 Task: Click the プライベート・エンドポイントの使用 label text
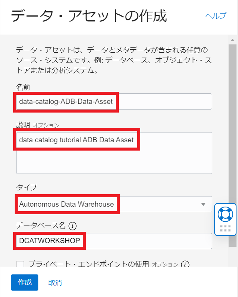click(x=89, y=264)
